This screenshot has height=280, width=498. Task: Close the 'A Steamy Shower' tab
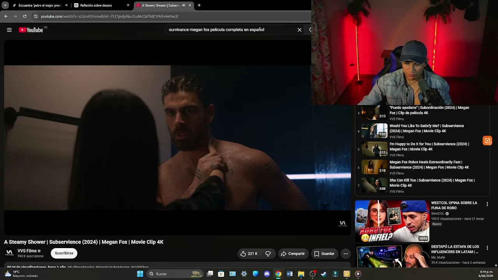click(190, 5)
